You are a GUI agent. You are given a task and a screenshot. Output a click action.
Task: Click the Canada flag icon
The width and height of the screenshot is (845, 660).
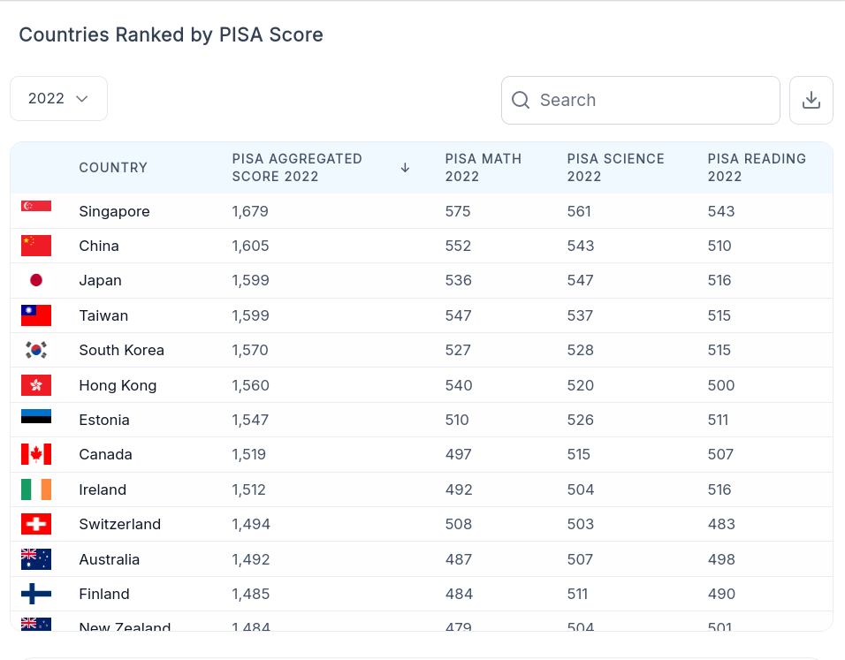tap(36, 454)
